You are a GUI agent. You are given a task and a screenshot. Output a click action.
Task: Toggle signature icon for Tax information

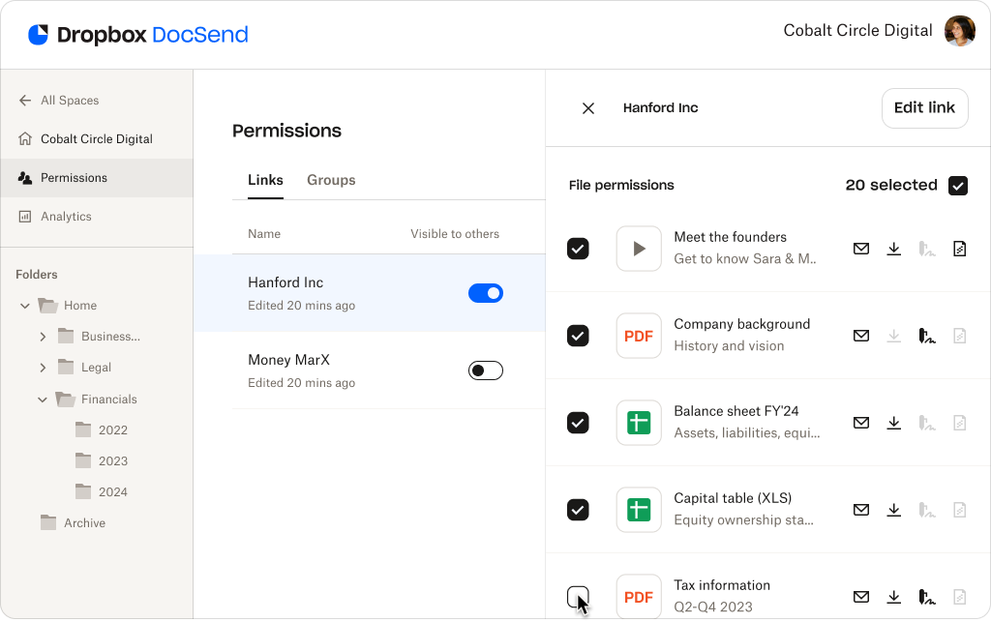[926, 598]
